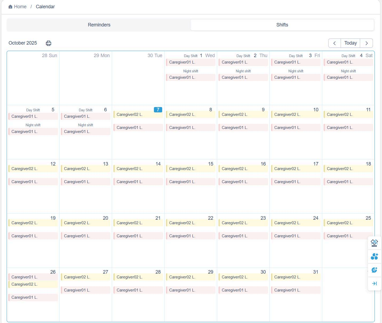382x323 pixels.
Task: Go to next month with right chevron
Action: 367,43
